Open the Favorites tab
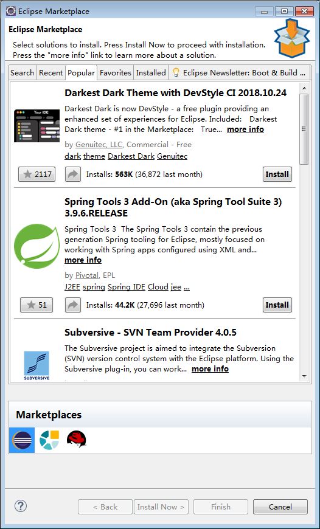The height and width of the screenshot is (529, 320). pos(116,72)
